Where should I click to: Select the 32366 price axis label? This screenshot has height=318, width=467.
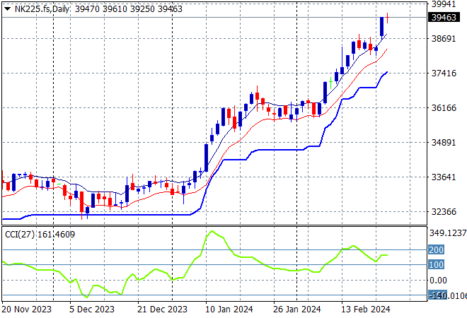[444, 211]
